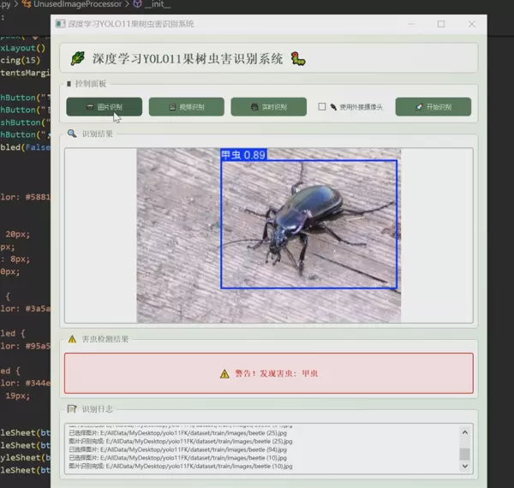This screenshot has width=514, height=488.
Task: Click the magnifier icon next to 识别结果
Action: click(72, 134)
